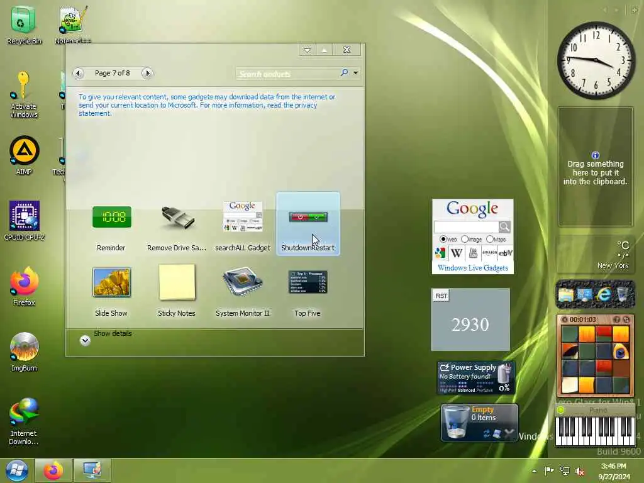Click the puzzle gadget solve/shuffle icon
The image size is (644, 483).
626,319
